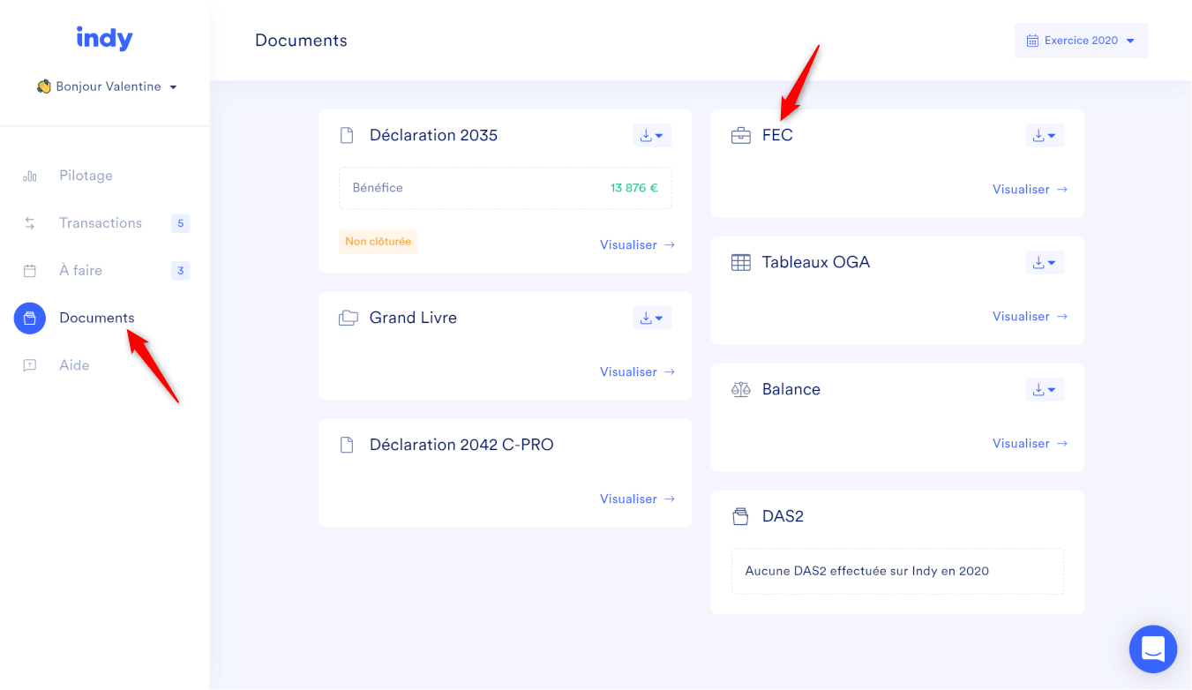Click Visualiser link for FEC
The height and width of the screenshot is (690, 1192).
(1029, 190)
